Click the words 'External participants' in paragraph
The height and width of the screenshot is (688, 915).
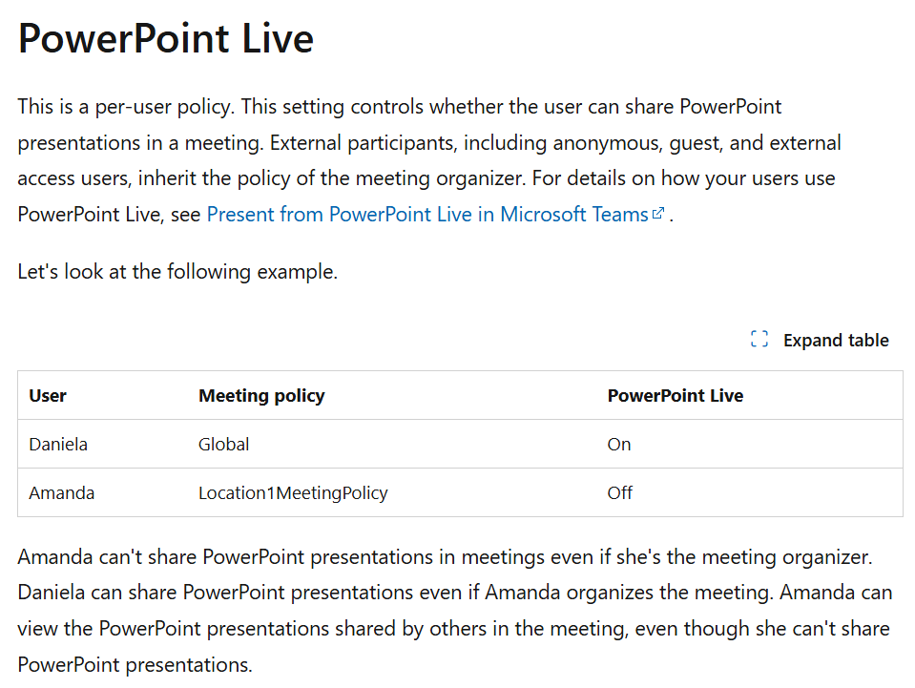click(x=364, y=142)
